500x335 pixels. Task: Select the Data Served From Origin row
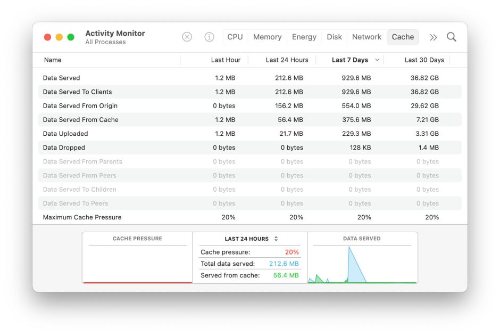click(x=80, y=106)
